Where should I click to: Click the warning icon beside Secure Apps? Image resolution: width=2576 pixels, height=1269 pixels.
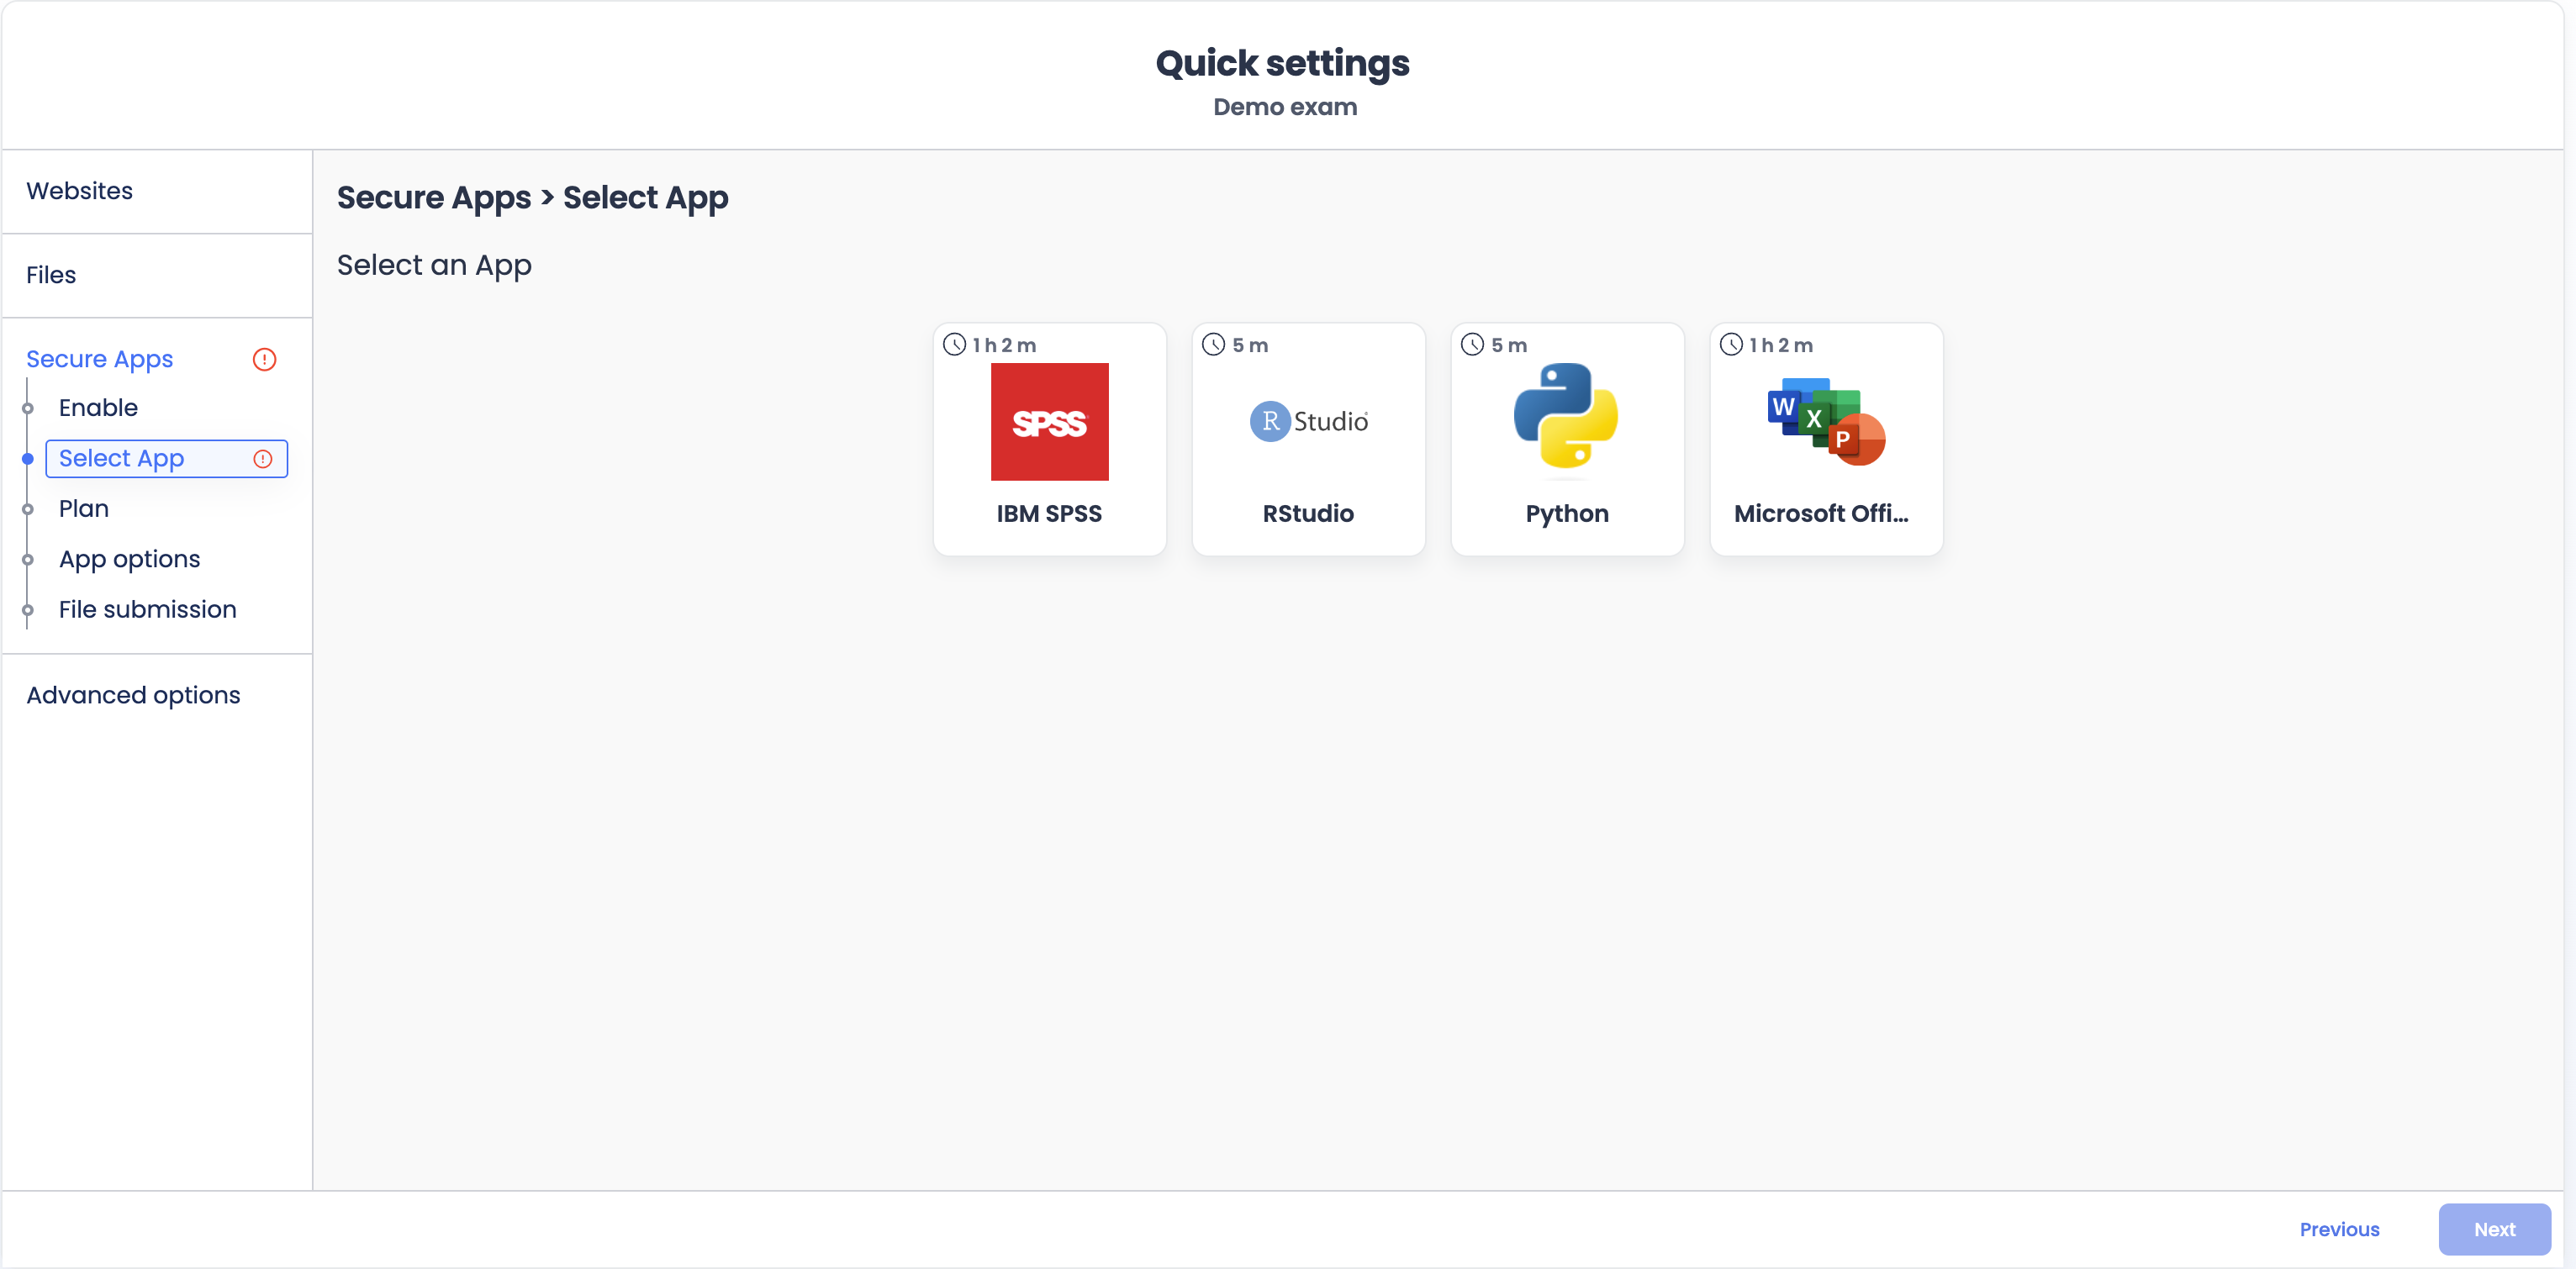264,359
